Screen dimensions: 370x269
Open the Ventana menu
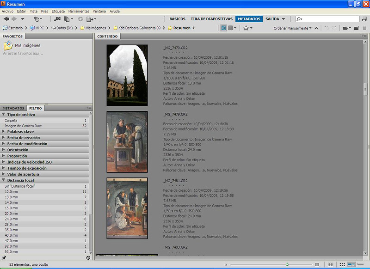[x=99, y=11]
